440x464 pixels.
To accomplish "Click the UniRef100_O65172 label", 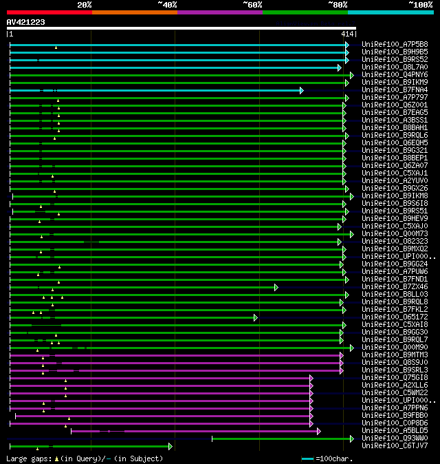I will 395,317.
